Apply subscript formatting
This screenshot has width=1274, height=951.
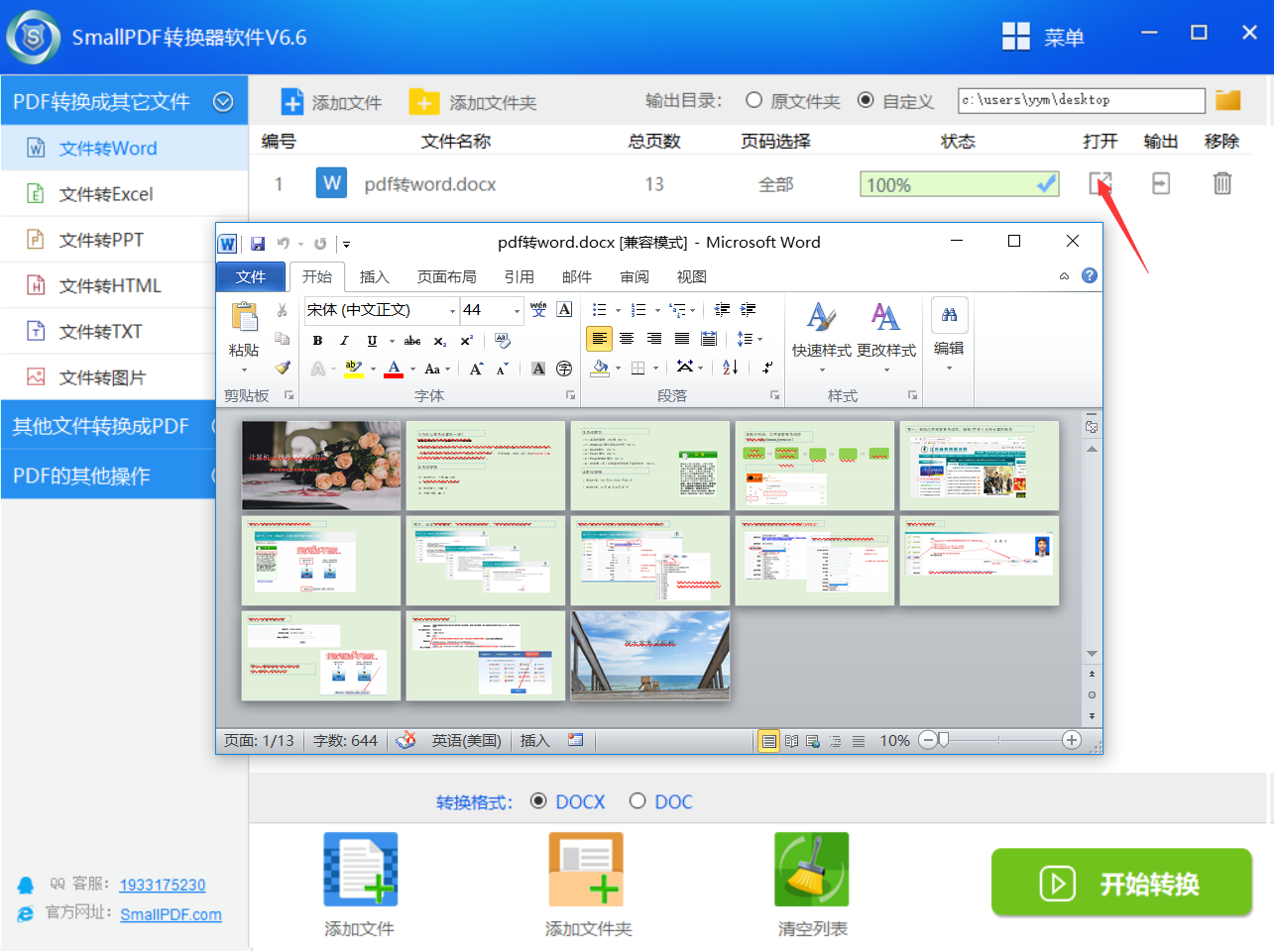coord(440,341)
